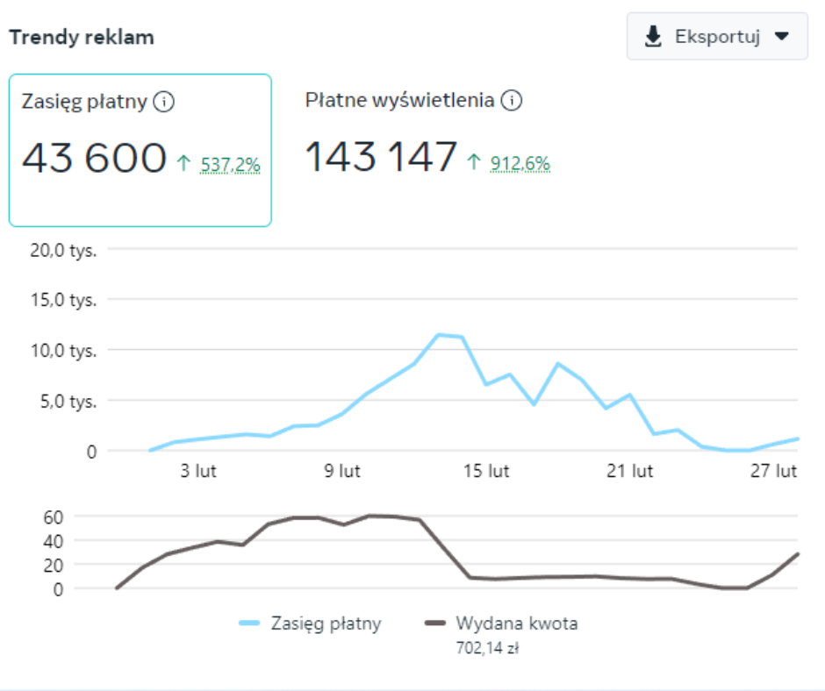Click the blue reach line peak point

pyautogui.click(x=439, y=334)
